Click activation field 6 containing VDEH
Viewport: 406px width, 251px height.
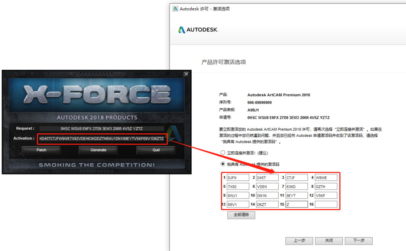tap(267, 187)
